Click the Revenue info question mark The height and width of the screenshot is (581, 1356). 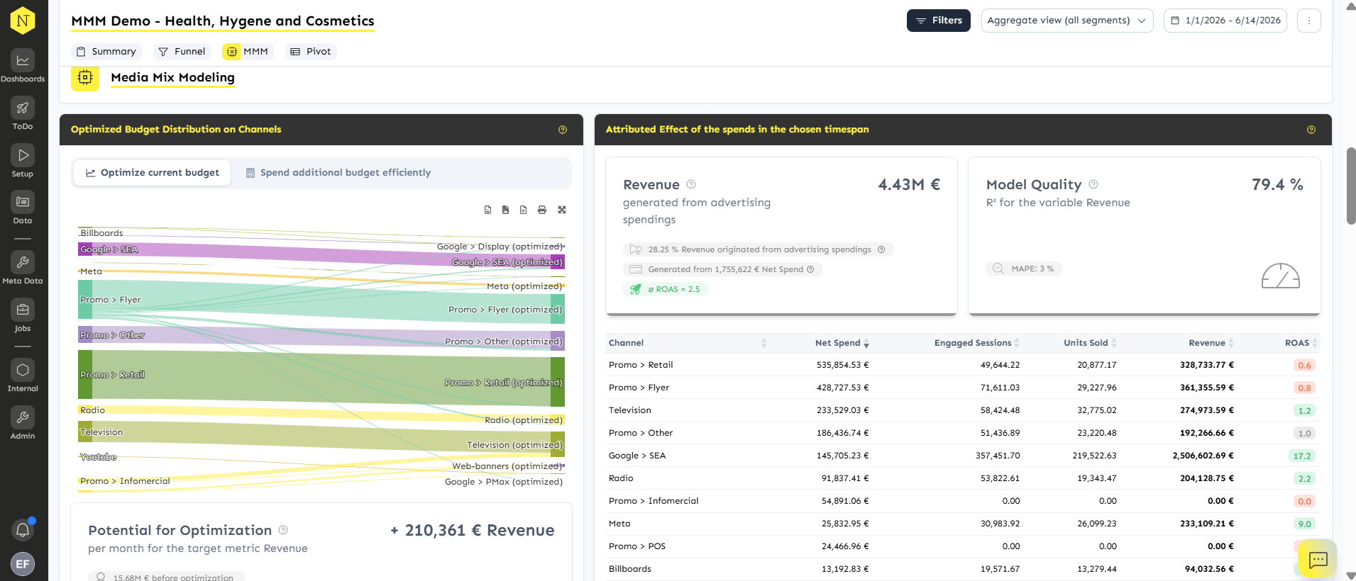[x=691, y=184]
